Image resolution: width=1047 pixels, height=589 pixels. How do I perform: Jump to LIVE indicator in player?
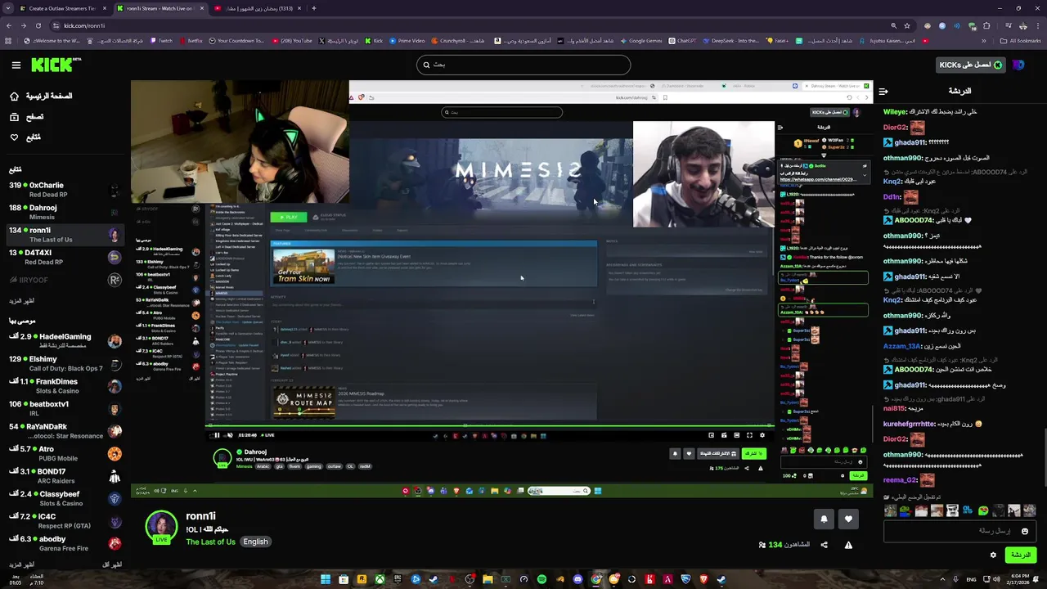[x=267, y=435]
